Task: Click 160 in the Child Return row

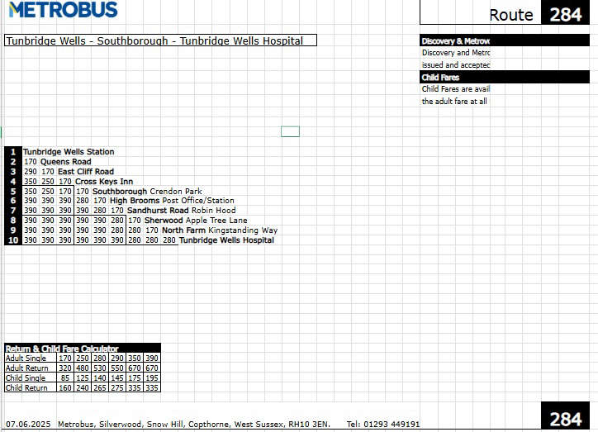Action: (x=65, y=388)
